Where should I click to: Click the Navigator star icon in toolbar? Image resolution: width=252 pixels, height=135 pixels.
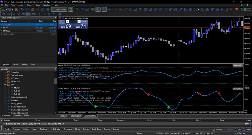(23, 10)
